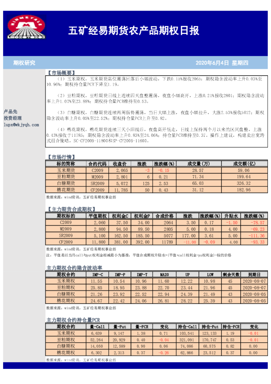Click the MA20 column header

(164, 275)
